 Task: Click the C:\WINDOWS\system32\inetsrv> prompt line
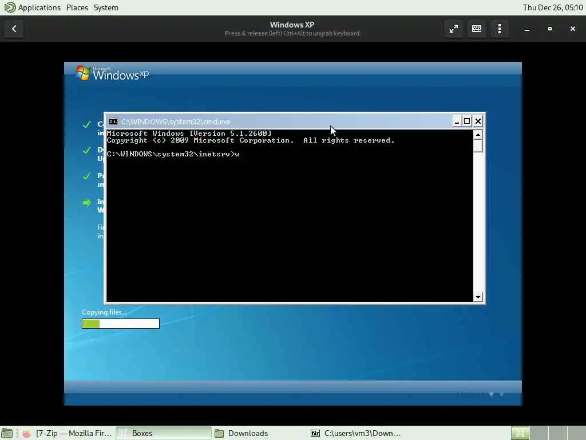tap(173, 154)
